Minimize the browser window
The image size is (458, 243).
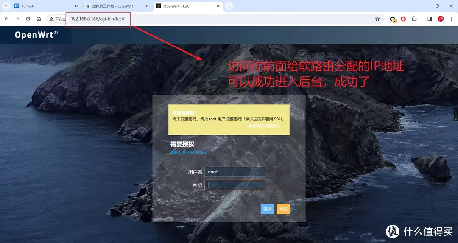(424, 6)
